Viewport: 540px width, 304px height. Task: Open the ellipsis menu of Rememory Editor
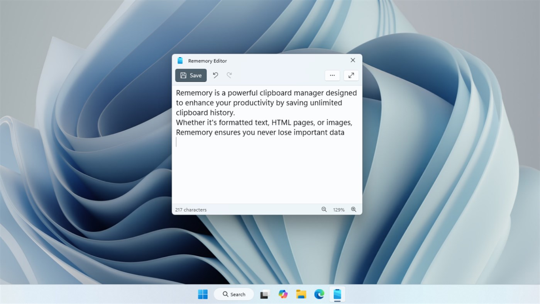332,75
